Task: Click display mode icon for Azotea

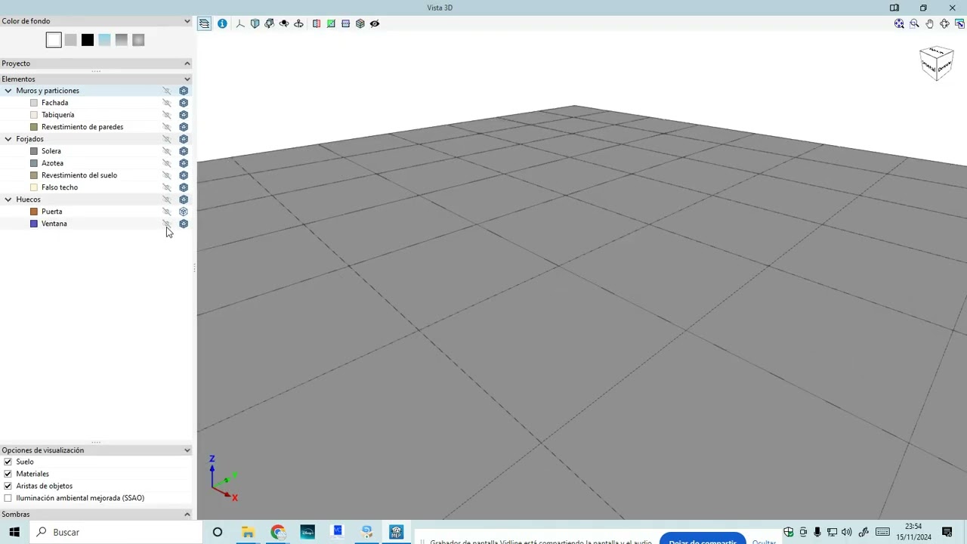Action: pos(184,163)
